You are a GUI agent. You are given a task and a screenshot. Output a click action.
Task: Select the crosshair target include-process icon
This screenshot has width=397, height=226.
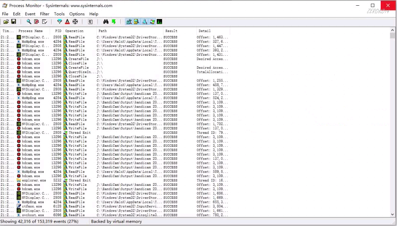coord(75,22)
